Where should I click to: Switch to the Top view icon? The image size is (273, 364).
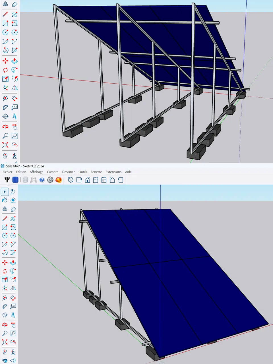point(79,180)
